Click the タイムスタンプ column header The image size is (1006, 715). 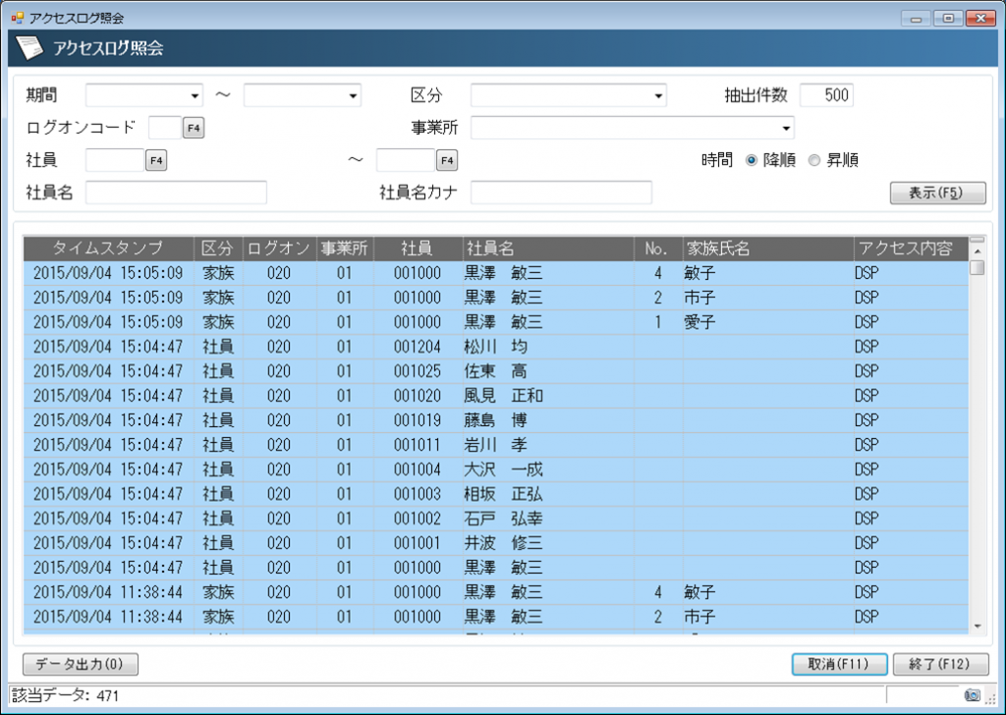click(x=108, y=248)
